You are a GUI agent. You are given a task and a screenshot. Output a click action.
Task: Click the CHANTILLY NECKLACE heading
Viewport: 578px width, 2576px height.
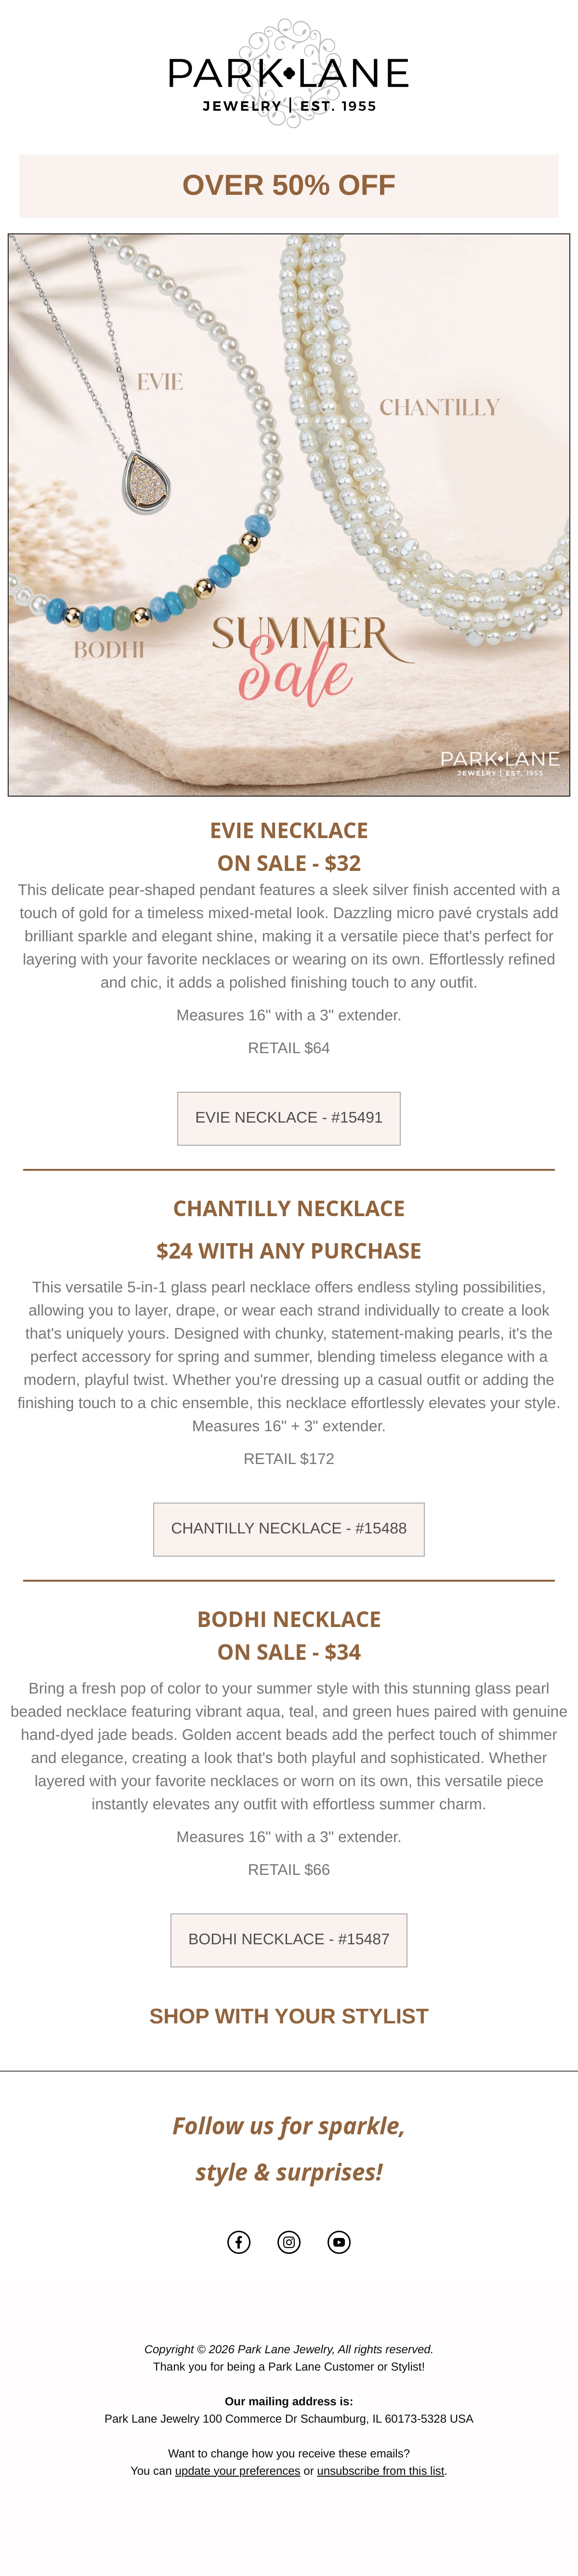point(289,1208)
